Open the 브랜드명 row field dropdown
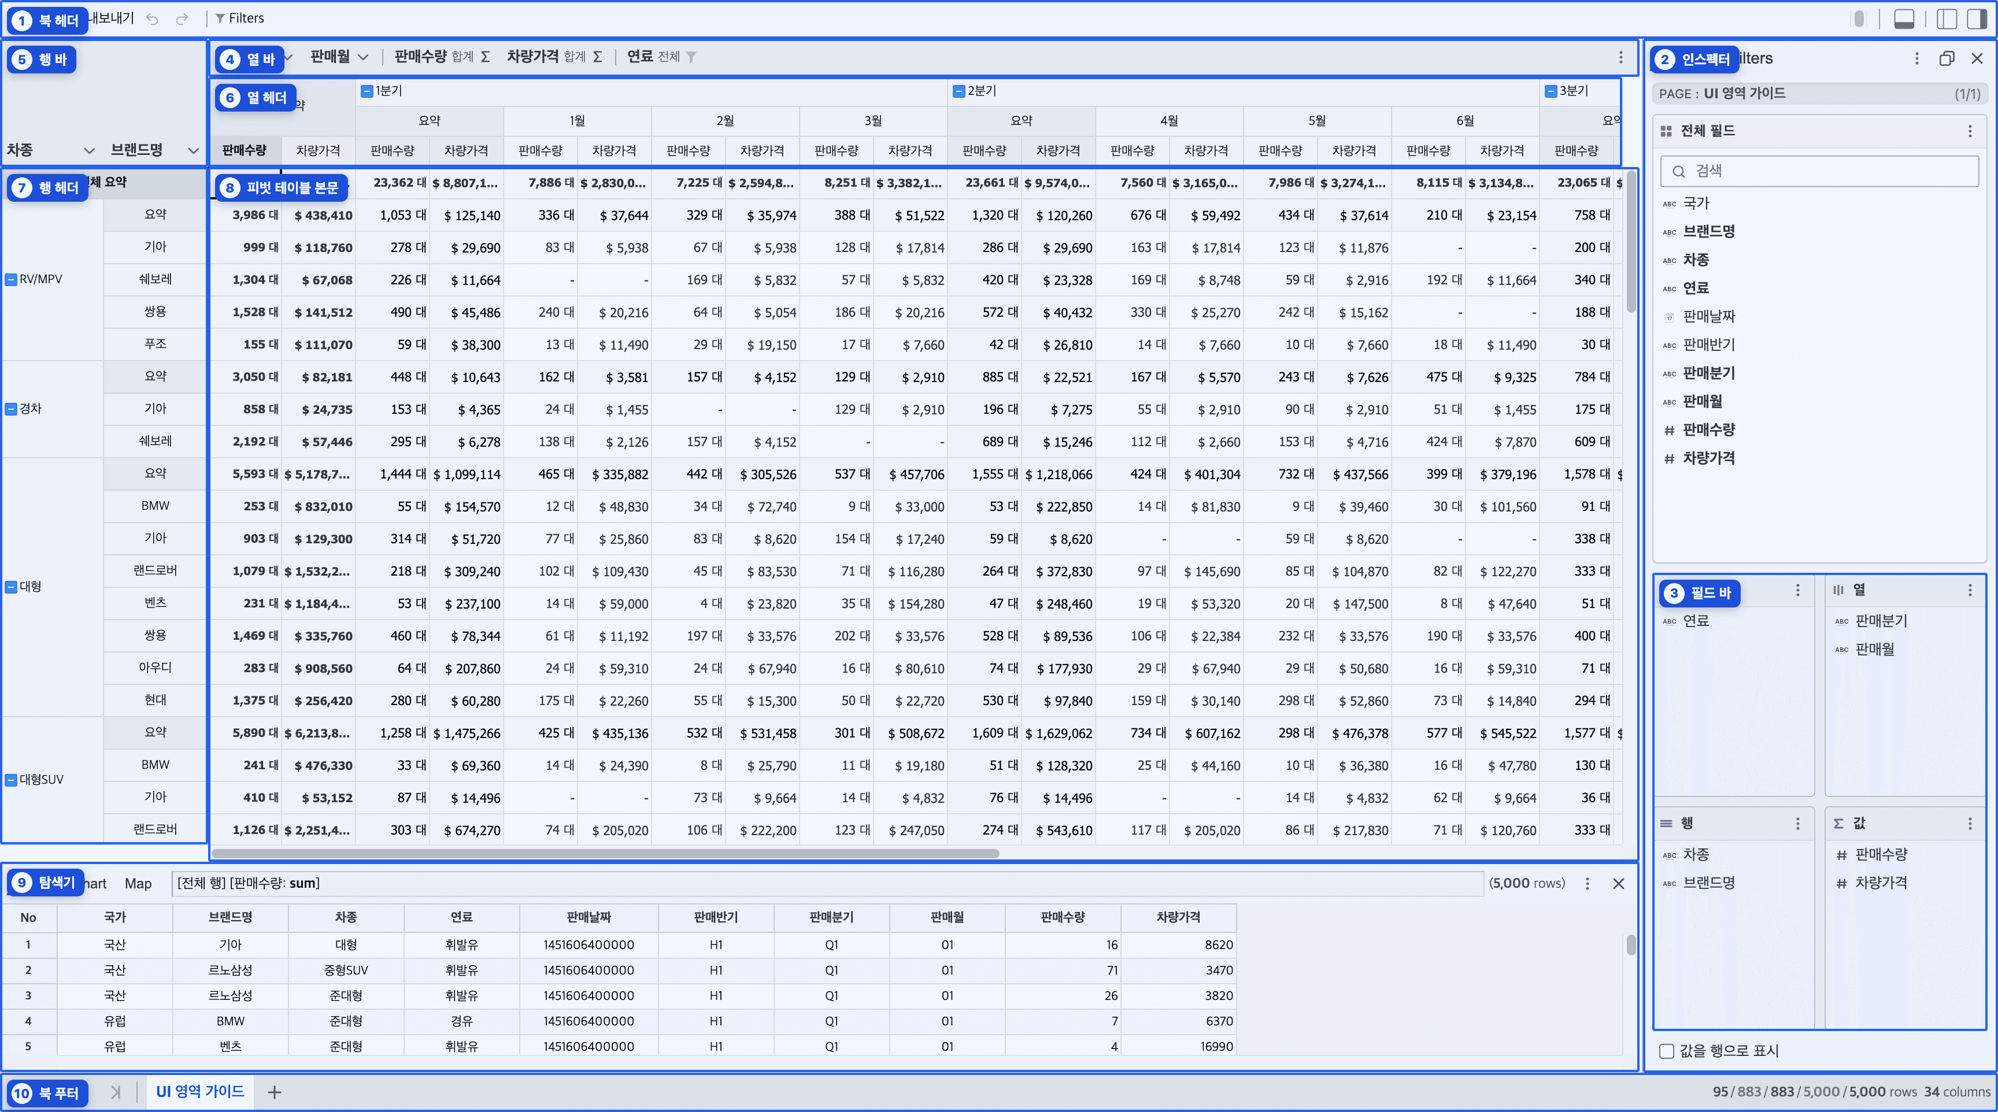This screenshot has width=1998, height=1112. (x=193, y=150)
